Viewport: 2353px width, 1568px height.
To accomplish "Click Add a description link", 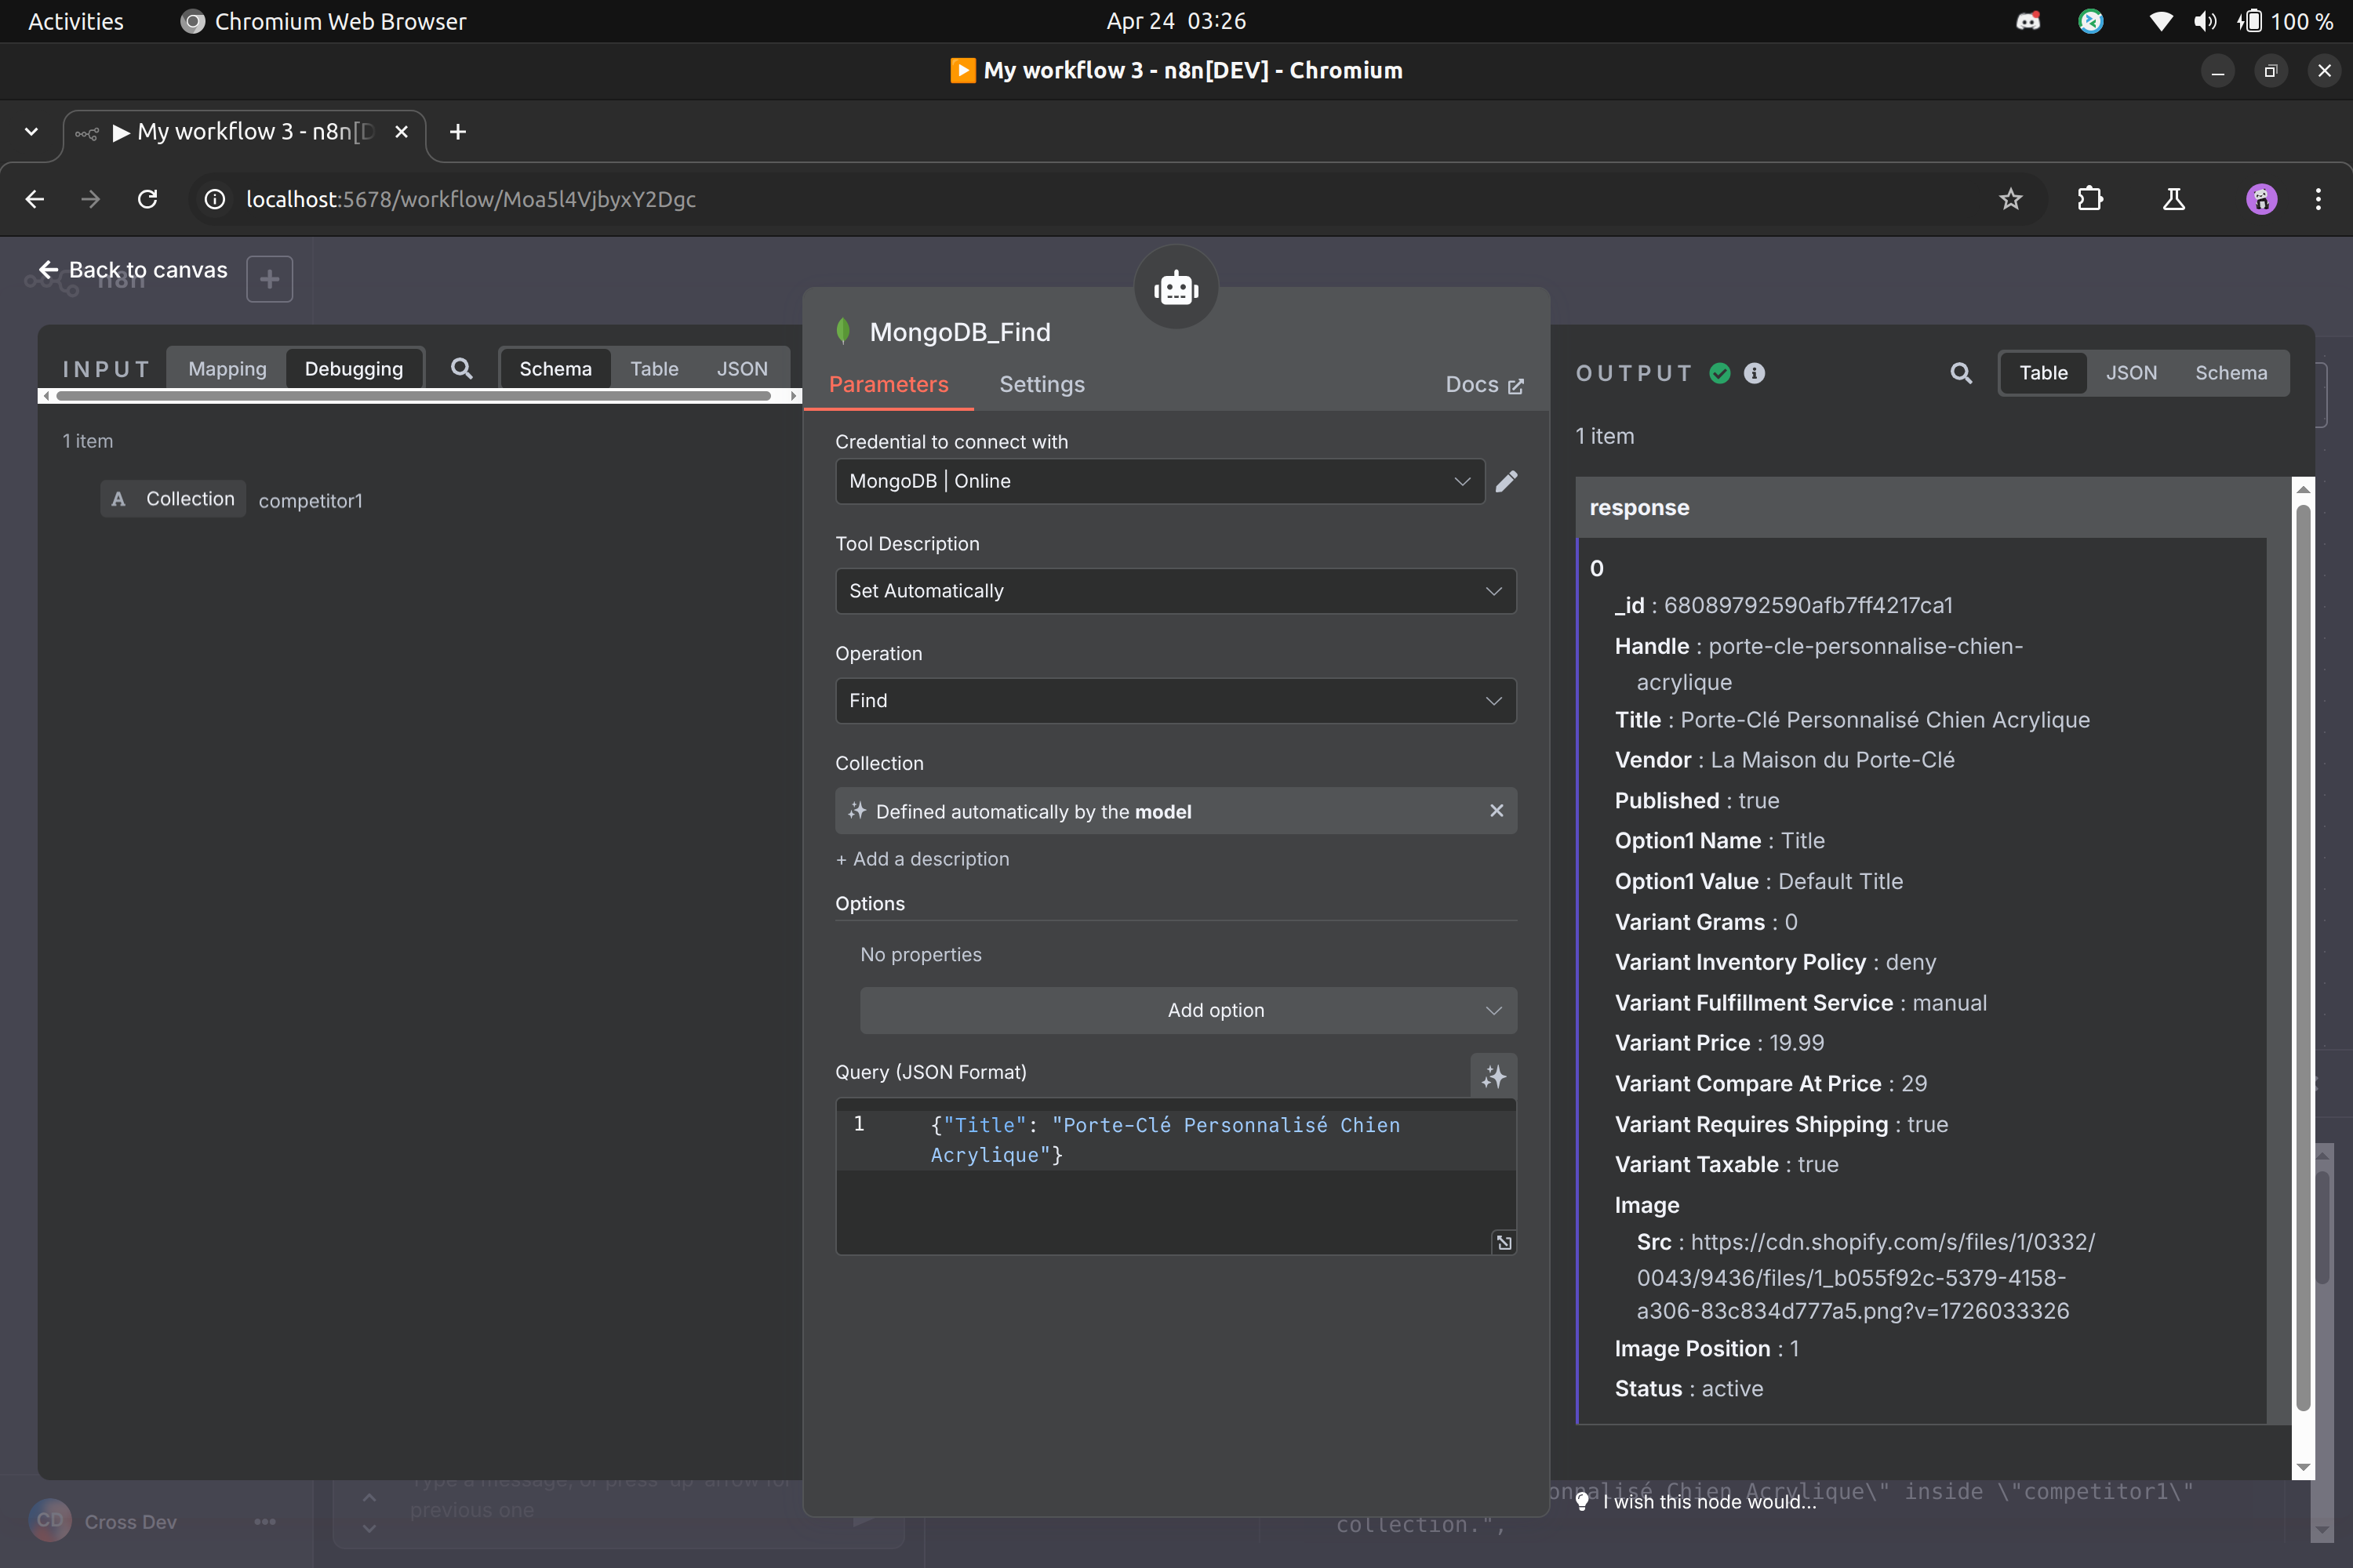I will [x=922, y=859].
